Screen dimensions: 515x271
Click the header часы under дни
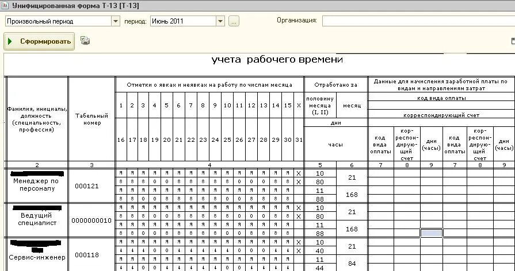point(335,144)
